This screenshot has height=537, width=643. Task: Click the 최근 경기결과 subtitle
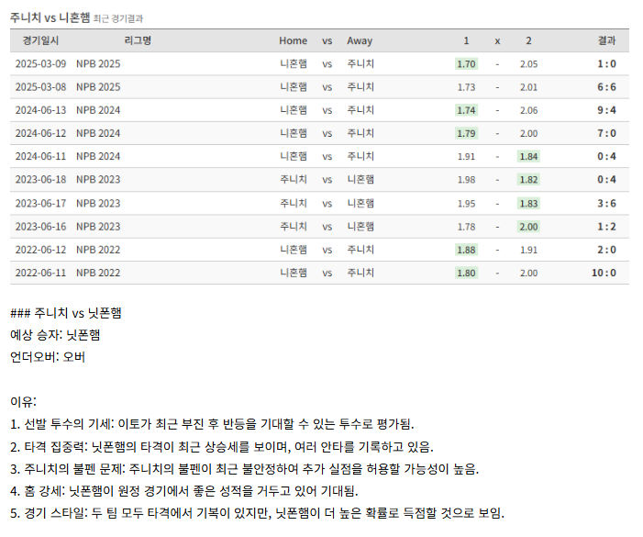(118, 18)
